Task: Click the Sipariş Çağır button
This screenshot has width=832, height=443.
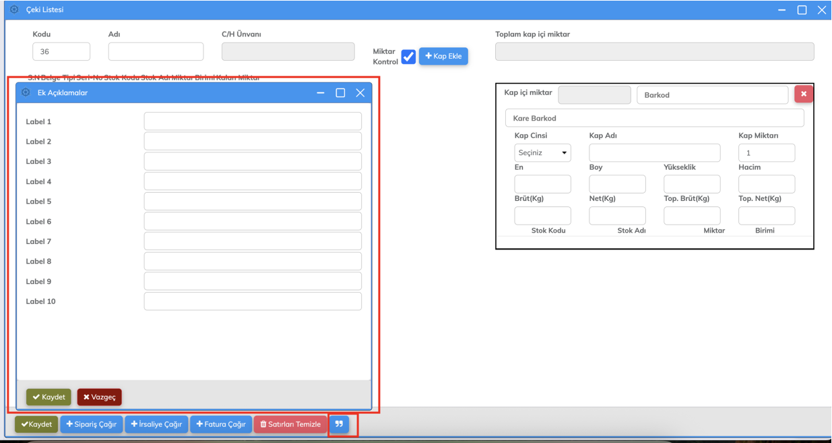Action: coord(92,424)
